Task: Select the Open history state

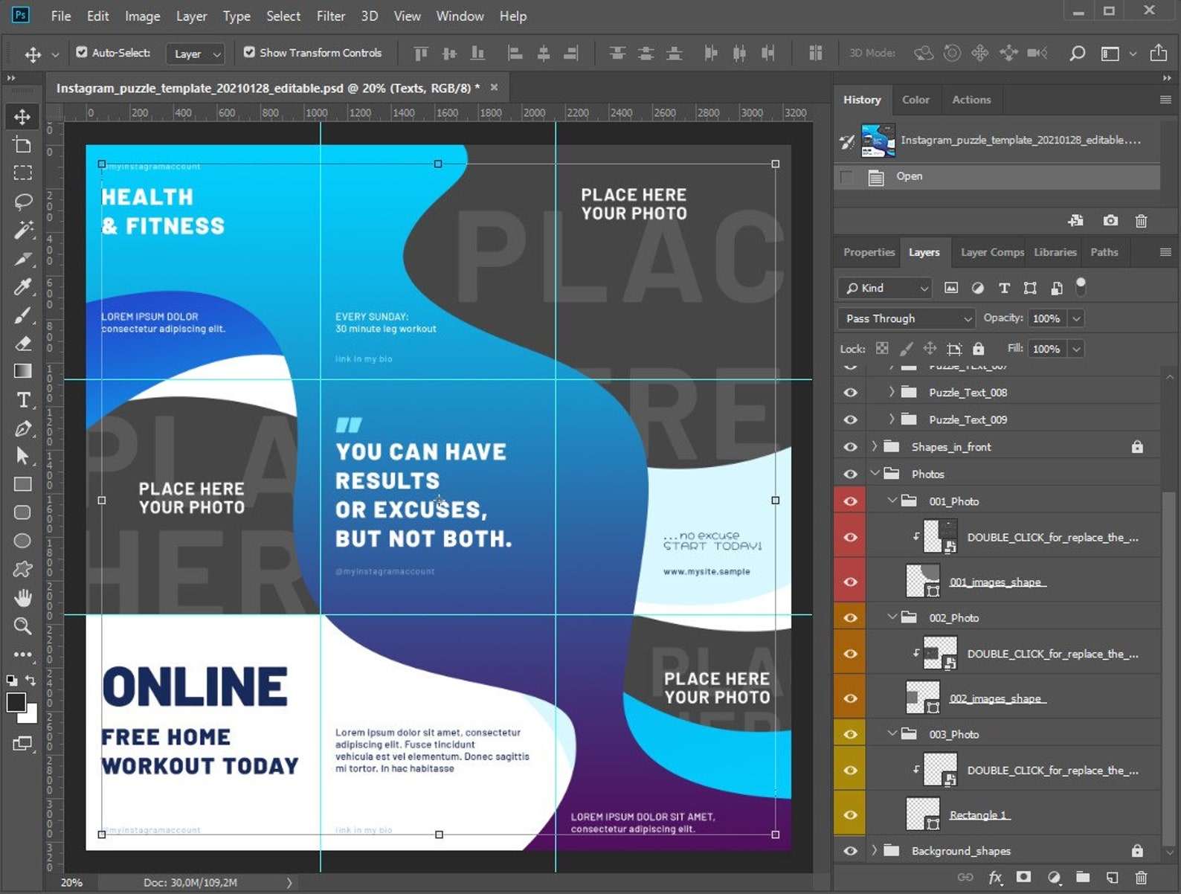Action: [997, 176]
